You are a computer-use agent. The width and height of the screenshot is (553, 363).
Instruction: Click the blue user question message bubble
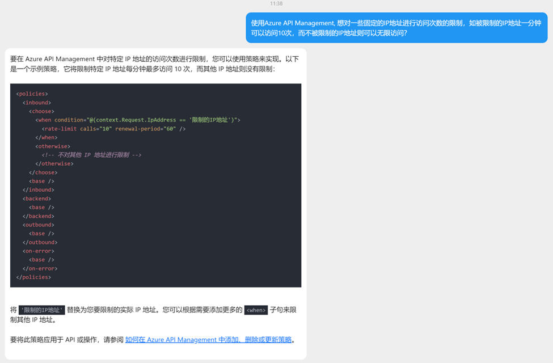point(396,28)
